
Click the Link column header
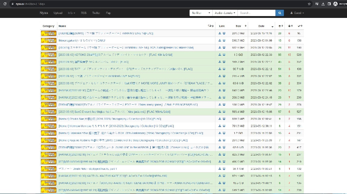(222, 26)
